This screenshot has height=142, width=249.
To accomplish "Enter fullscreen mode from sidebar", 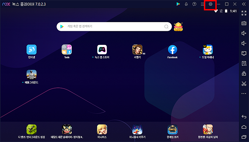I will point(244,13).
